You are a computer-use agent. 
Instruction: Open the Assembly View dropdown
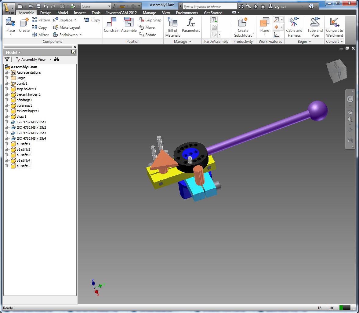pos(51,59)
